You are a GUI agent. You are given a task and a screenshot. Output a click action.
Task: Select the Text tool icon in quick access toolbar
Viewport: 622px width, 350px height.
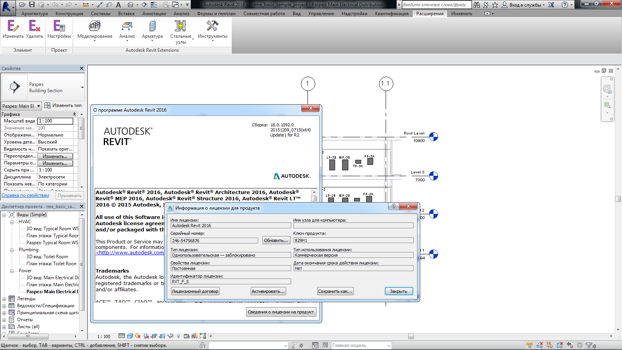pyautogui.click(x=119, y=5)
